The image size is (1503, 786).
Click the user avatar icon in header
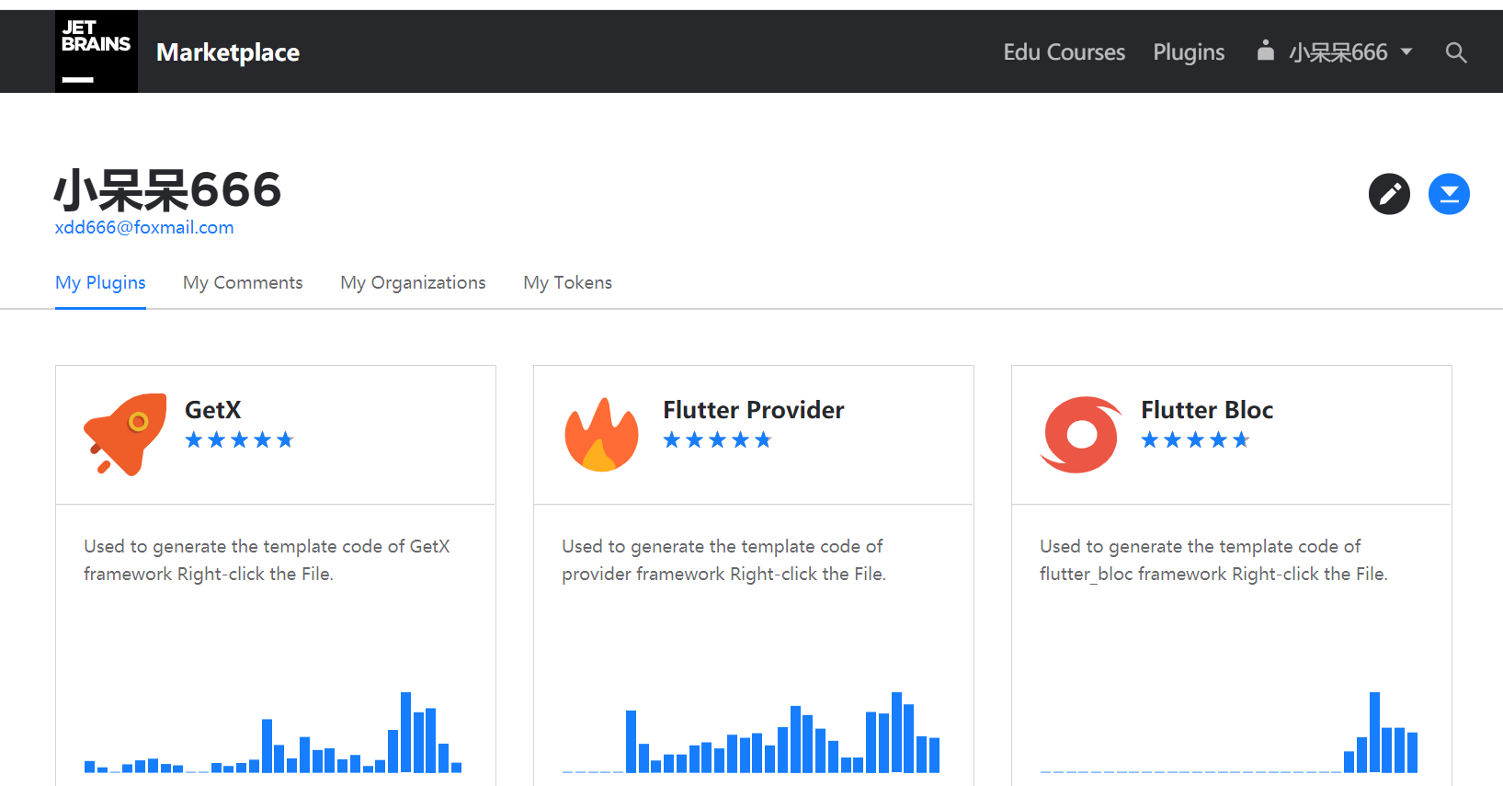[x=1266, y=51]
